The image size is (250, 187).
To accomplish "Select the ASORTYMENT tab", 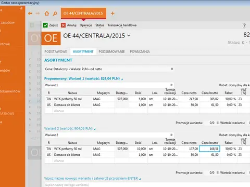I will tap(83, 51).
